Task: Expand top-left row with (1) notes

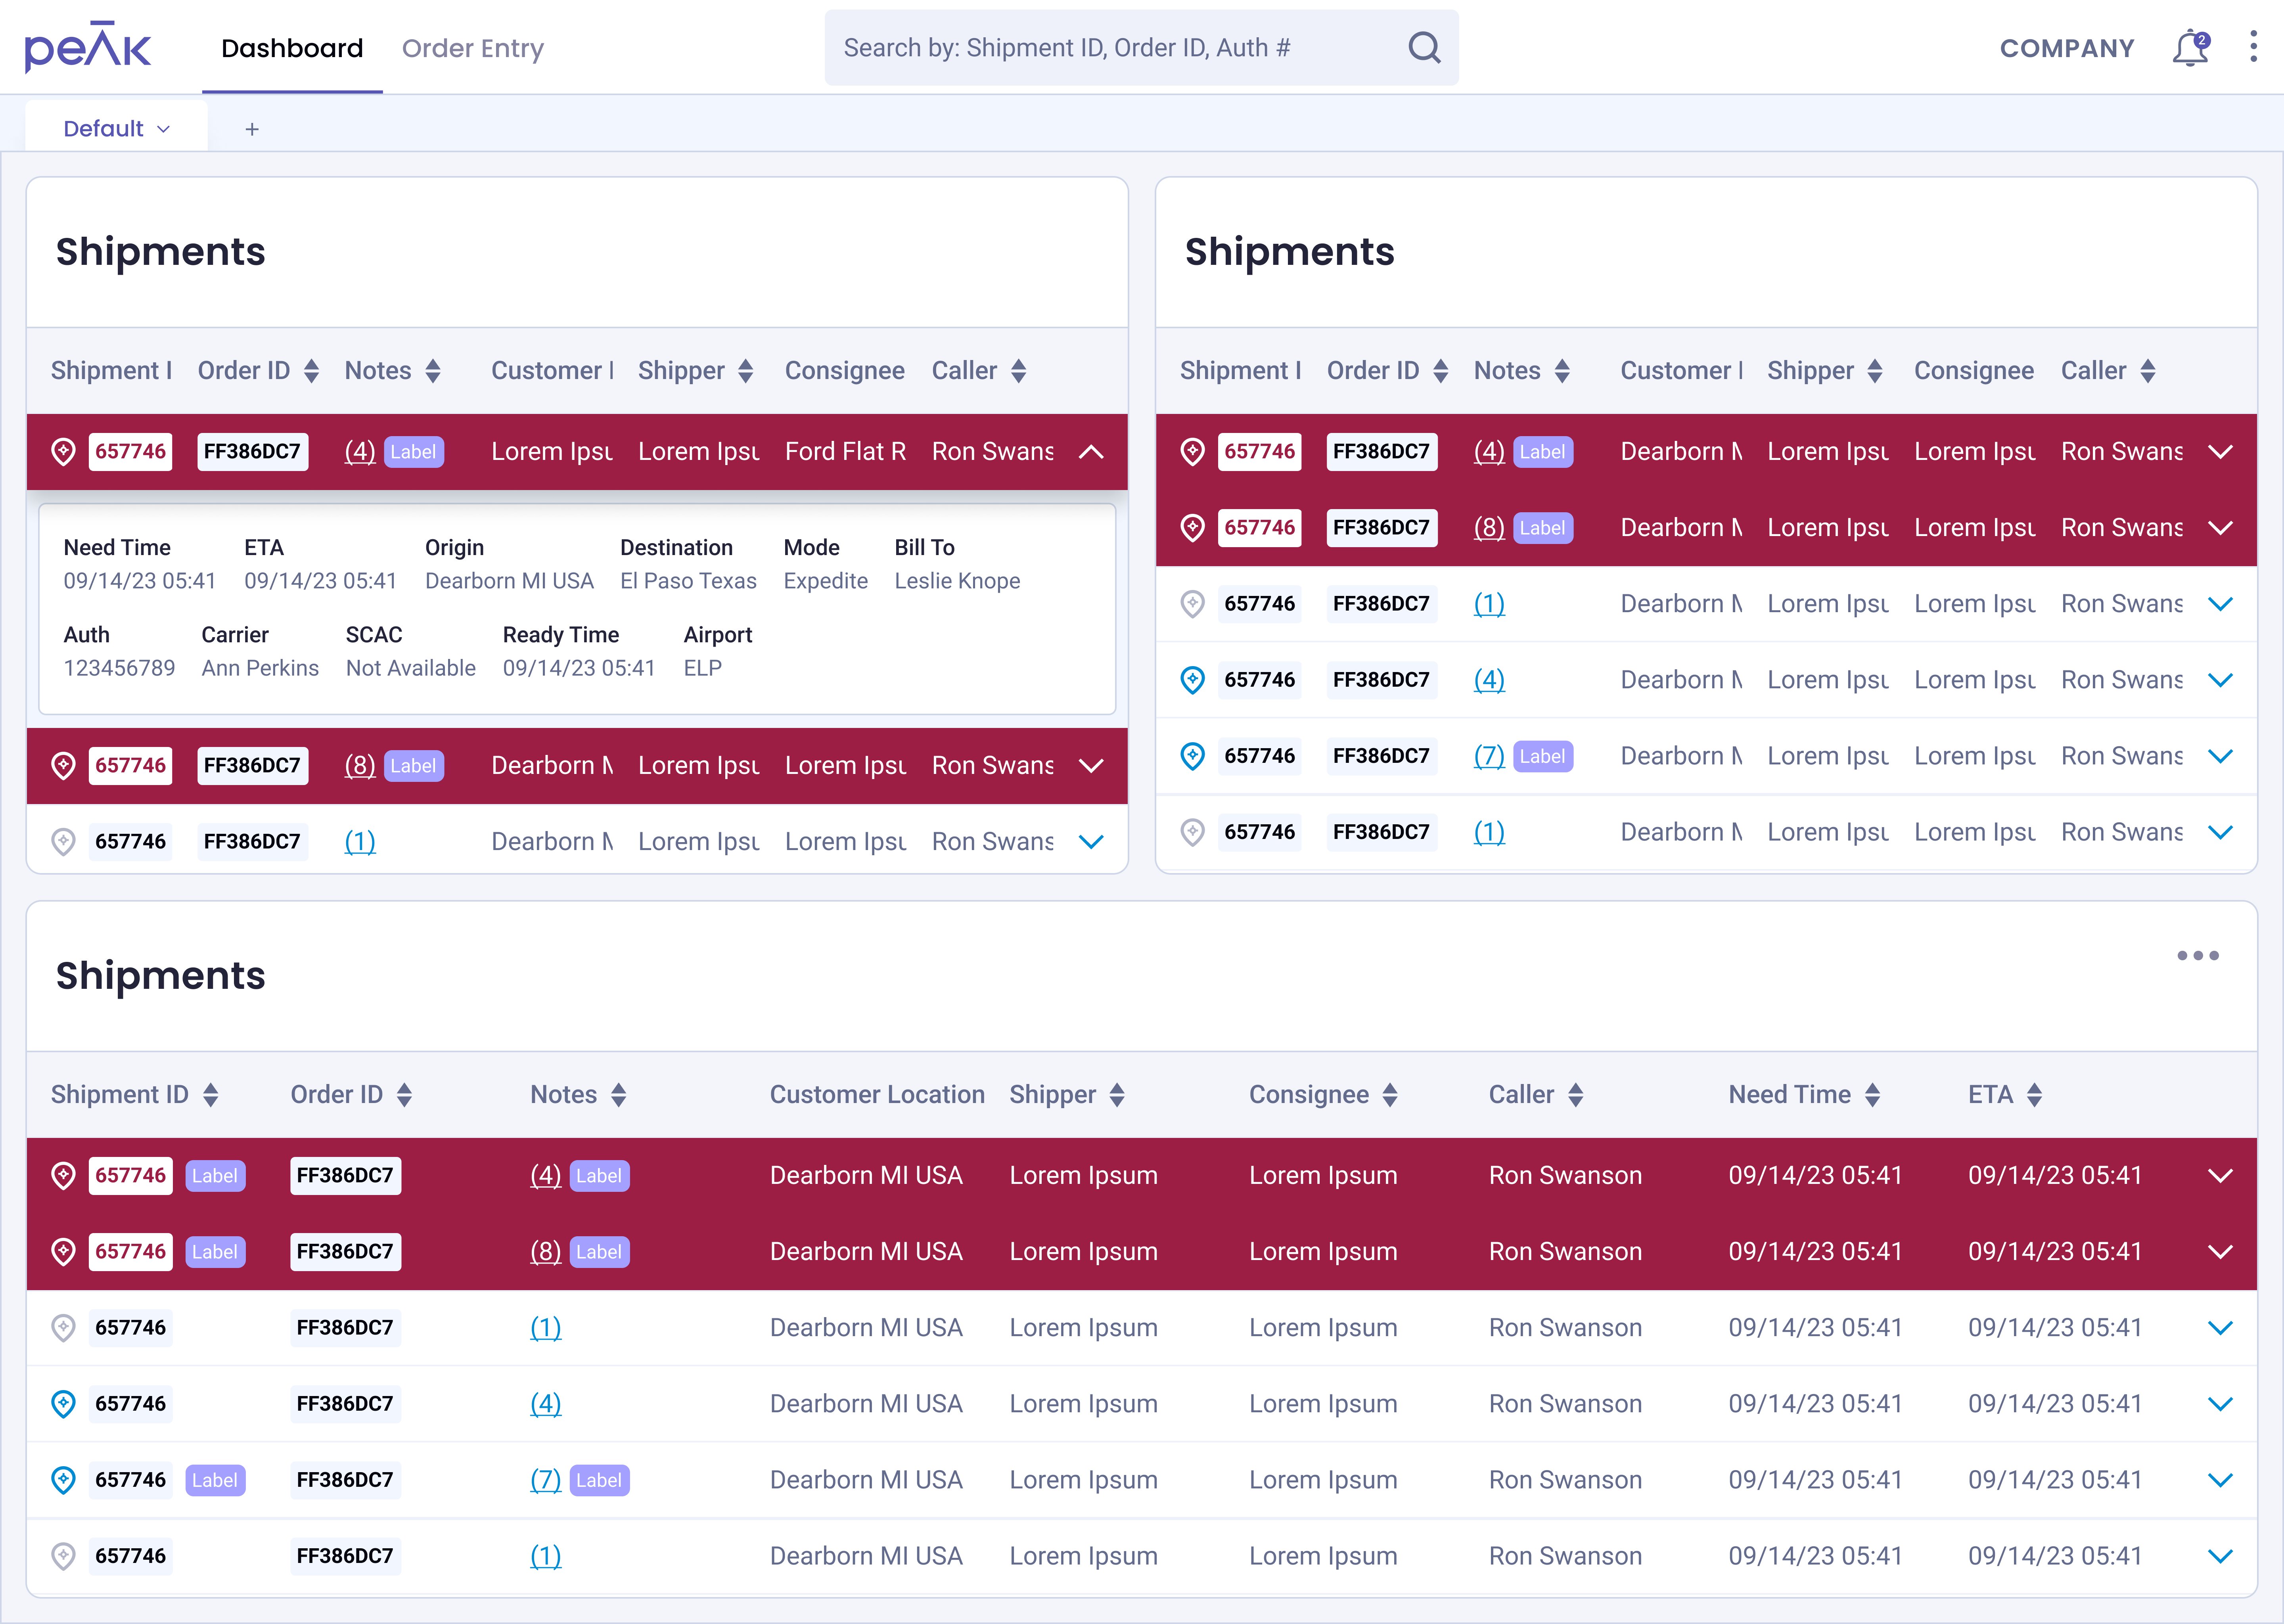Action: tap(1091, 842)
